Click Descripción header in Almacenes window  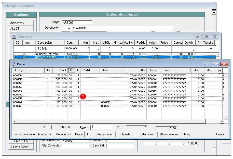pos(50,43)
